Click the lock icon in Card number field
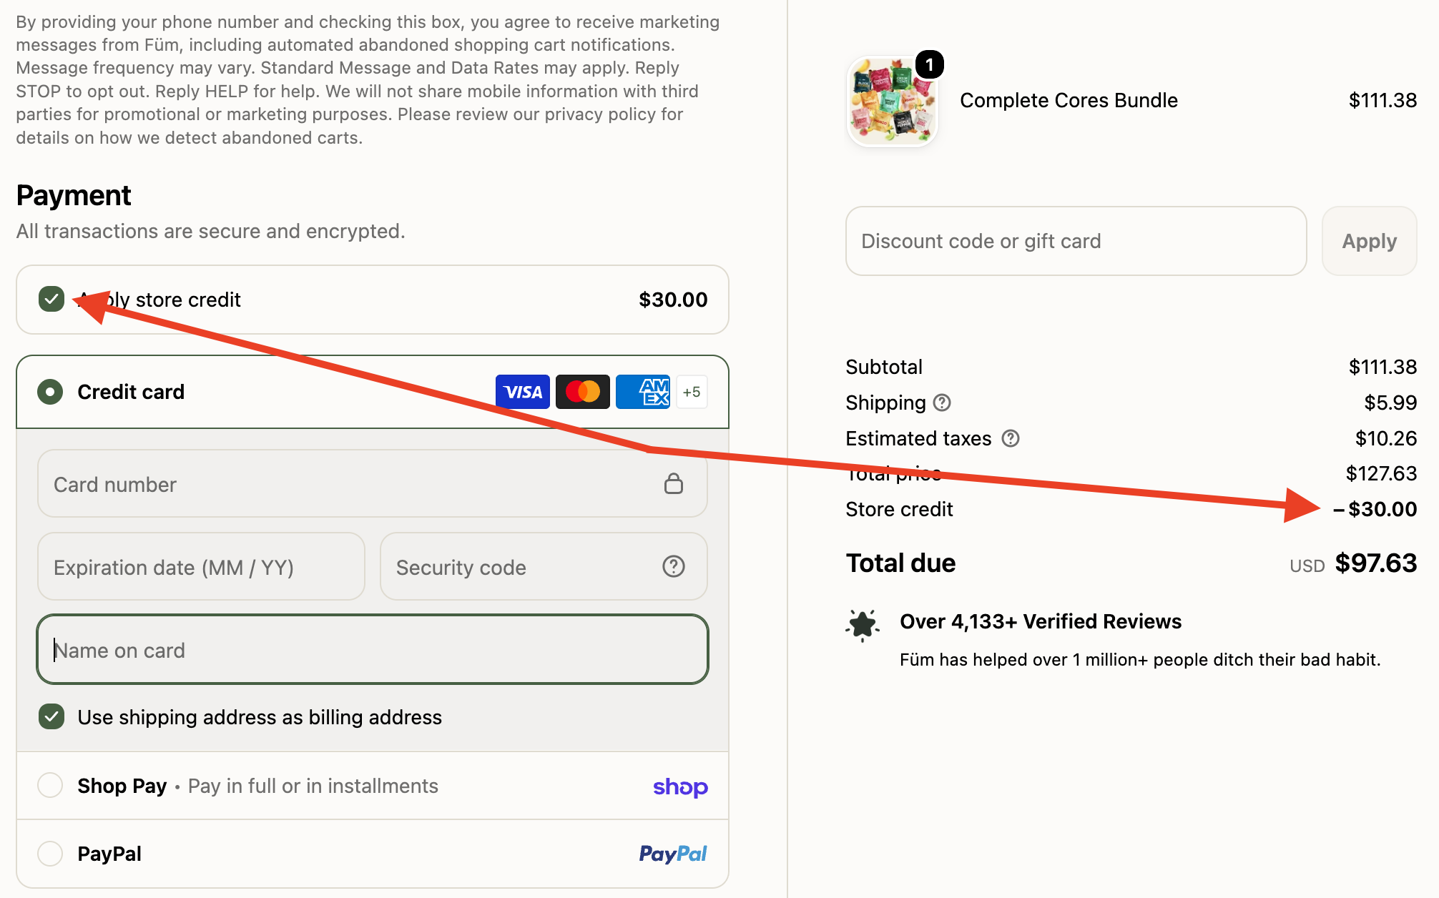 [674, 484]
